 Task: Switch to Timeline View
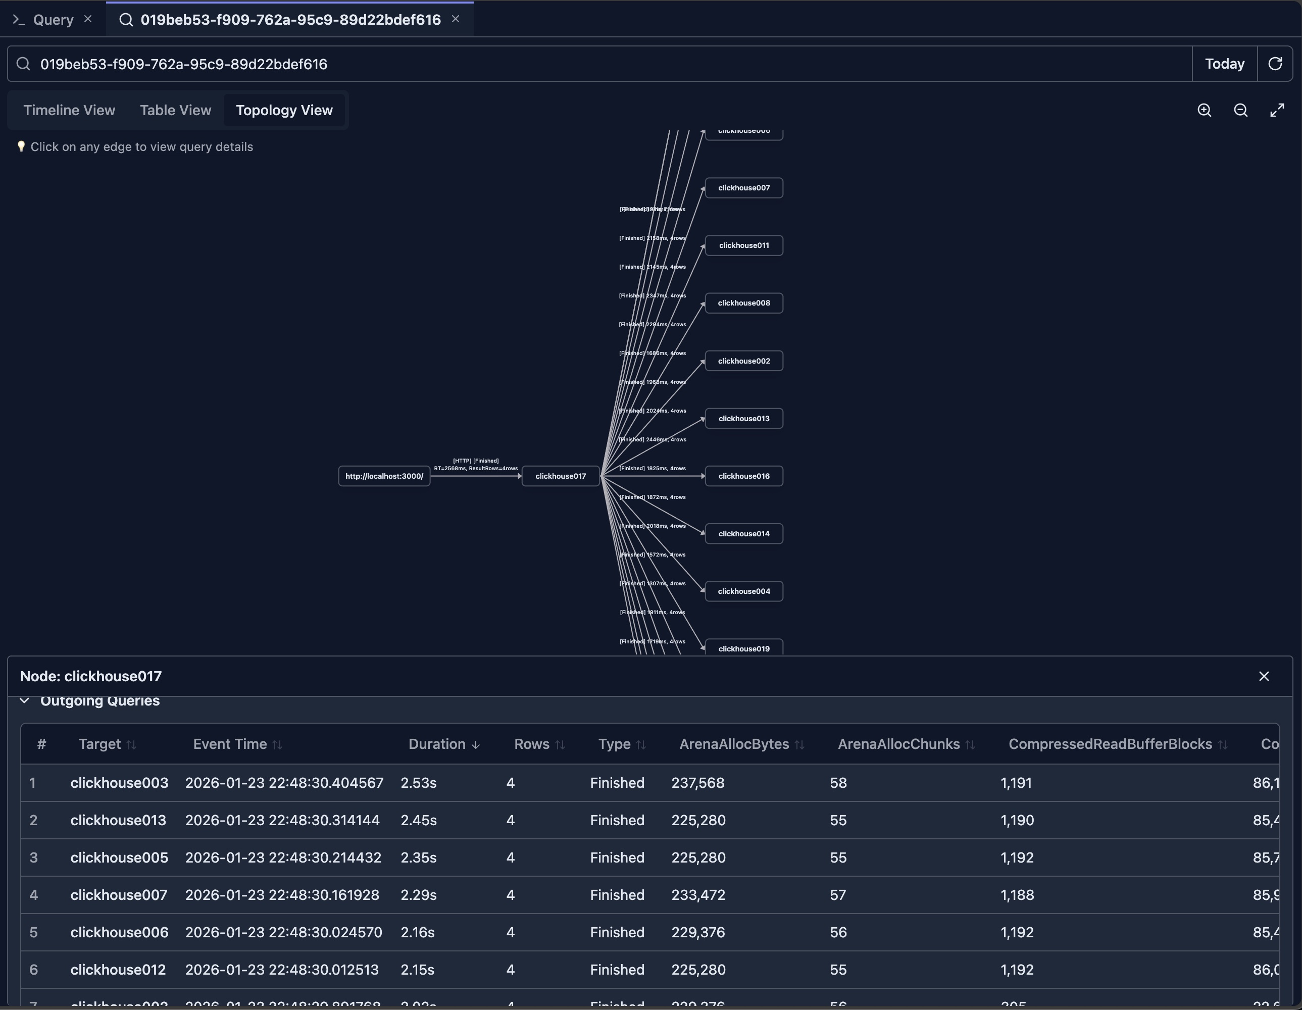click(x=69, y=110)
